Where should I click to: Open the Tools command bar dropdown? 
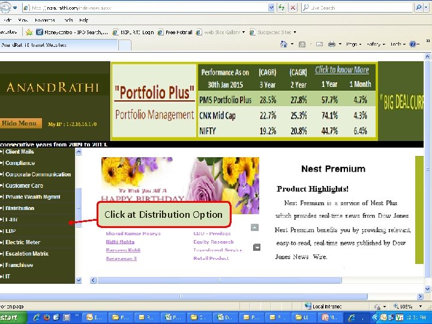[398, 44]
